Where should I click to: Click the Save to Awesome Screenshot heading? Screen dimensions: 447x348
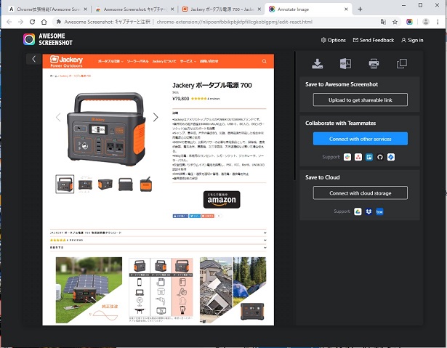point(342,84)
